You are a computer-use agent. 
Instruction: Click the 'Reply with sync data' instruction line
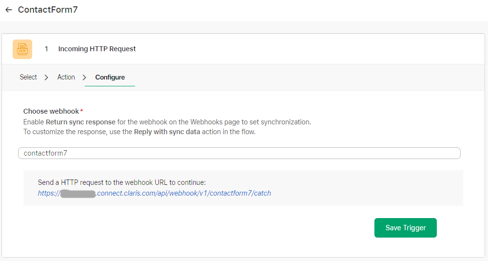pyautogui.click(x=139, y=132)
